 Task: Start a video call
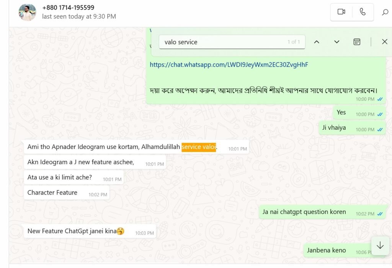click(x=341, y=12)
